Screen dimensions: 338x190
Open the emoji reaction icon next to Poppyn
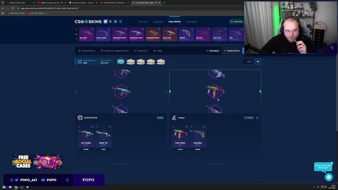[257, 118]
